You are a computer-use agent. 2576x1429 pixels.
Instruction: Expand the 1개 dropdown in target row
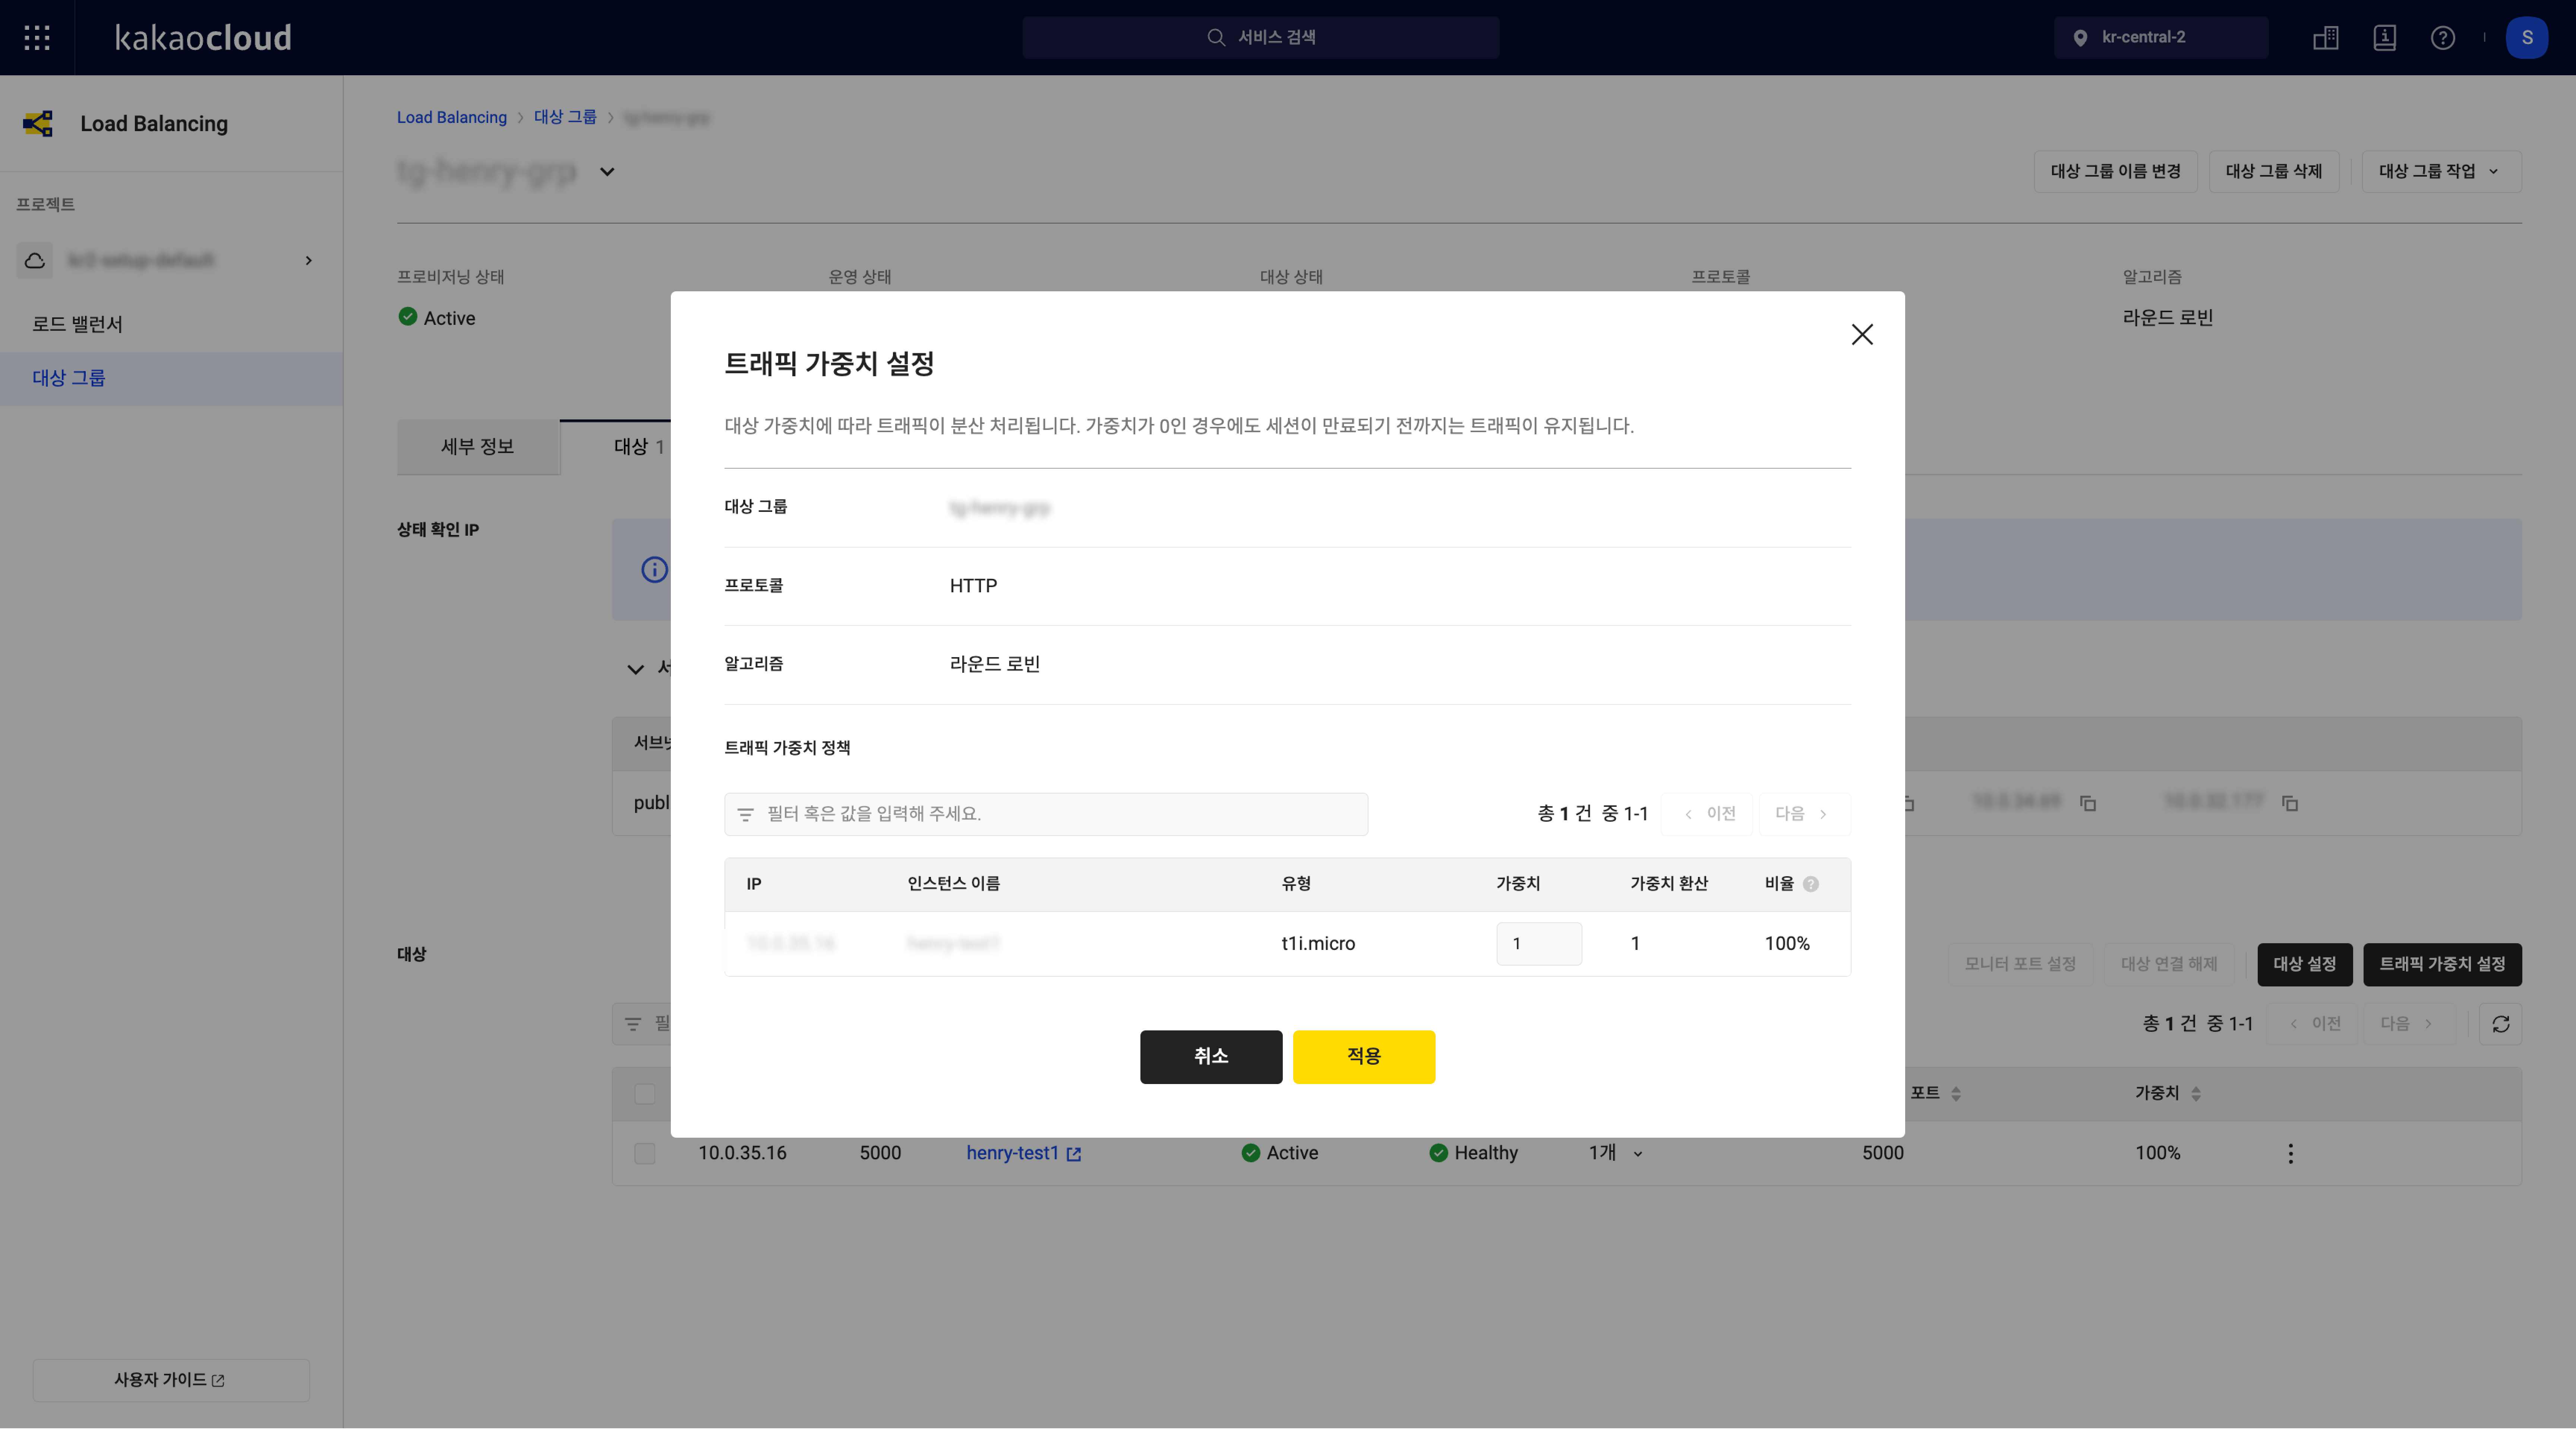pos(1616,1153)
